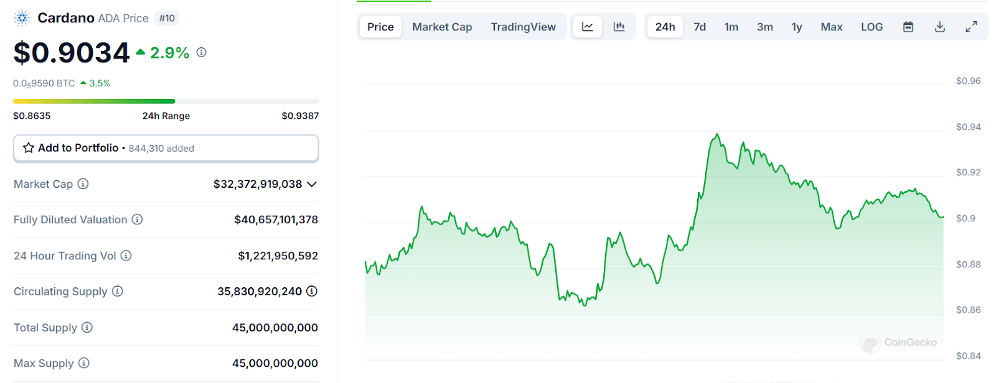The image size is (996, 383).
Task: Click the 844,310 added text
Action: coord(161,149)
